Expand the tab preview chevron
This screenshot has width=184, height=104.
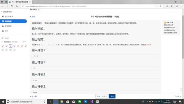click(38, 2)
